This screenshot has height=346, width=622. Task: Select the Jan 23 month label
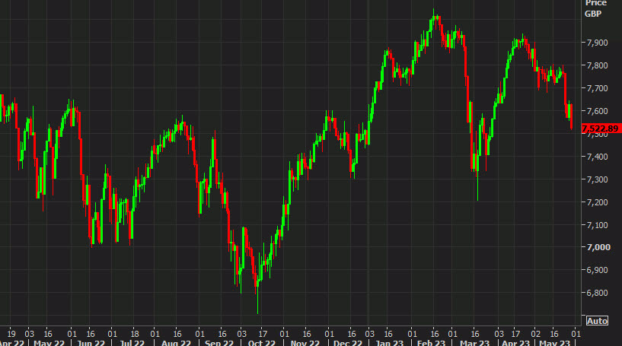[389, 342]
